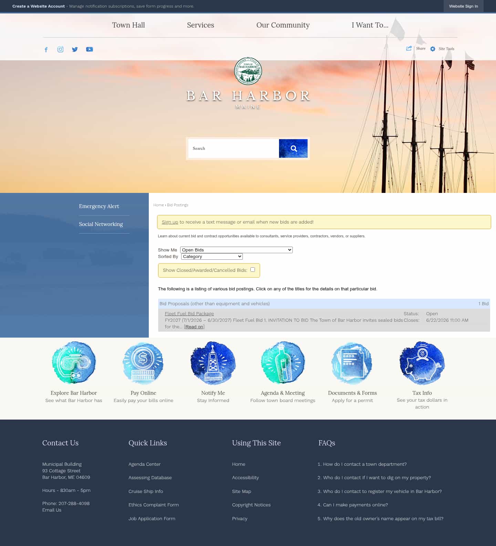This screenshot has height=546, width=496.
Task: Open the Twitter social icon
Action: (75, 49)
